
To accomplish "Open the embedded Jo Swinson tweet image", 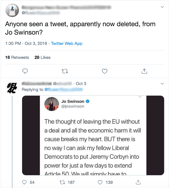I will point(93,135).
